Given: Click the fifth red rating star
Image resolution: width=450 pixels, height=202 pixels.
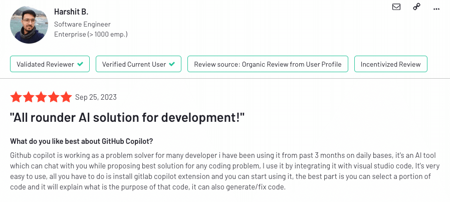Looking at the screenshot, I should coord(66,97).
